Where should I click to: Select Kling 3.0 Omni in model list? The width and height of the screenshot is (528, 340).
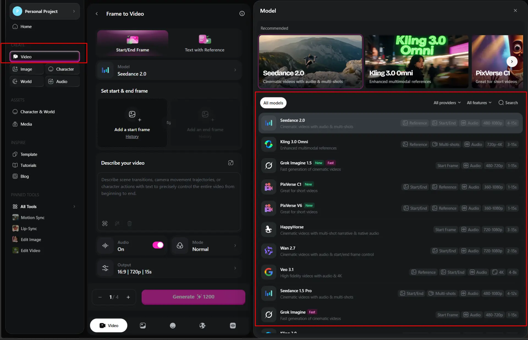(391, 145)
